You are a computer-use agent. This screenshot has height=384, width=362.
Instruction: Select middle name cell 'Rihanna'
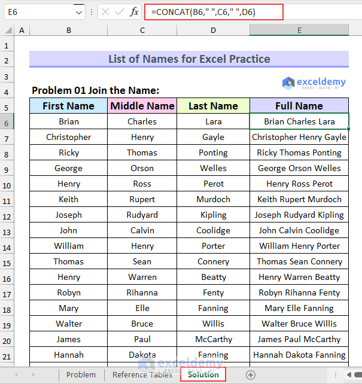pos(142,292)
